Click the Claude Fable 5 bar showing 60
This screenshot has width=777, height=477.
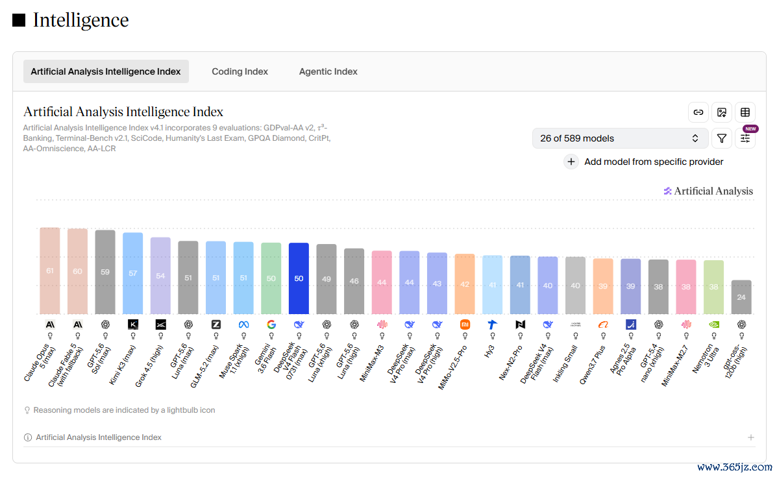tap(78, 271)
